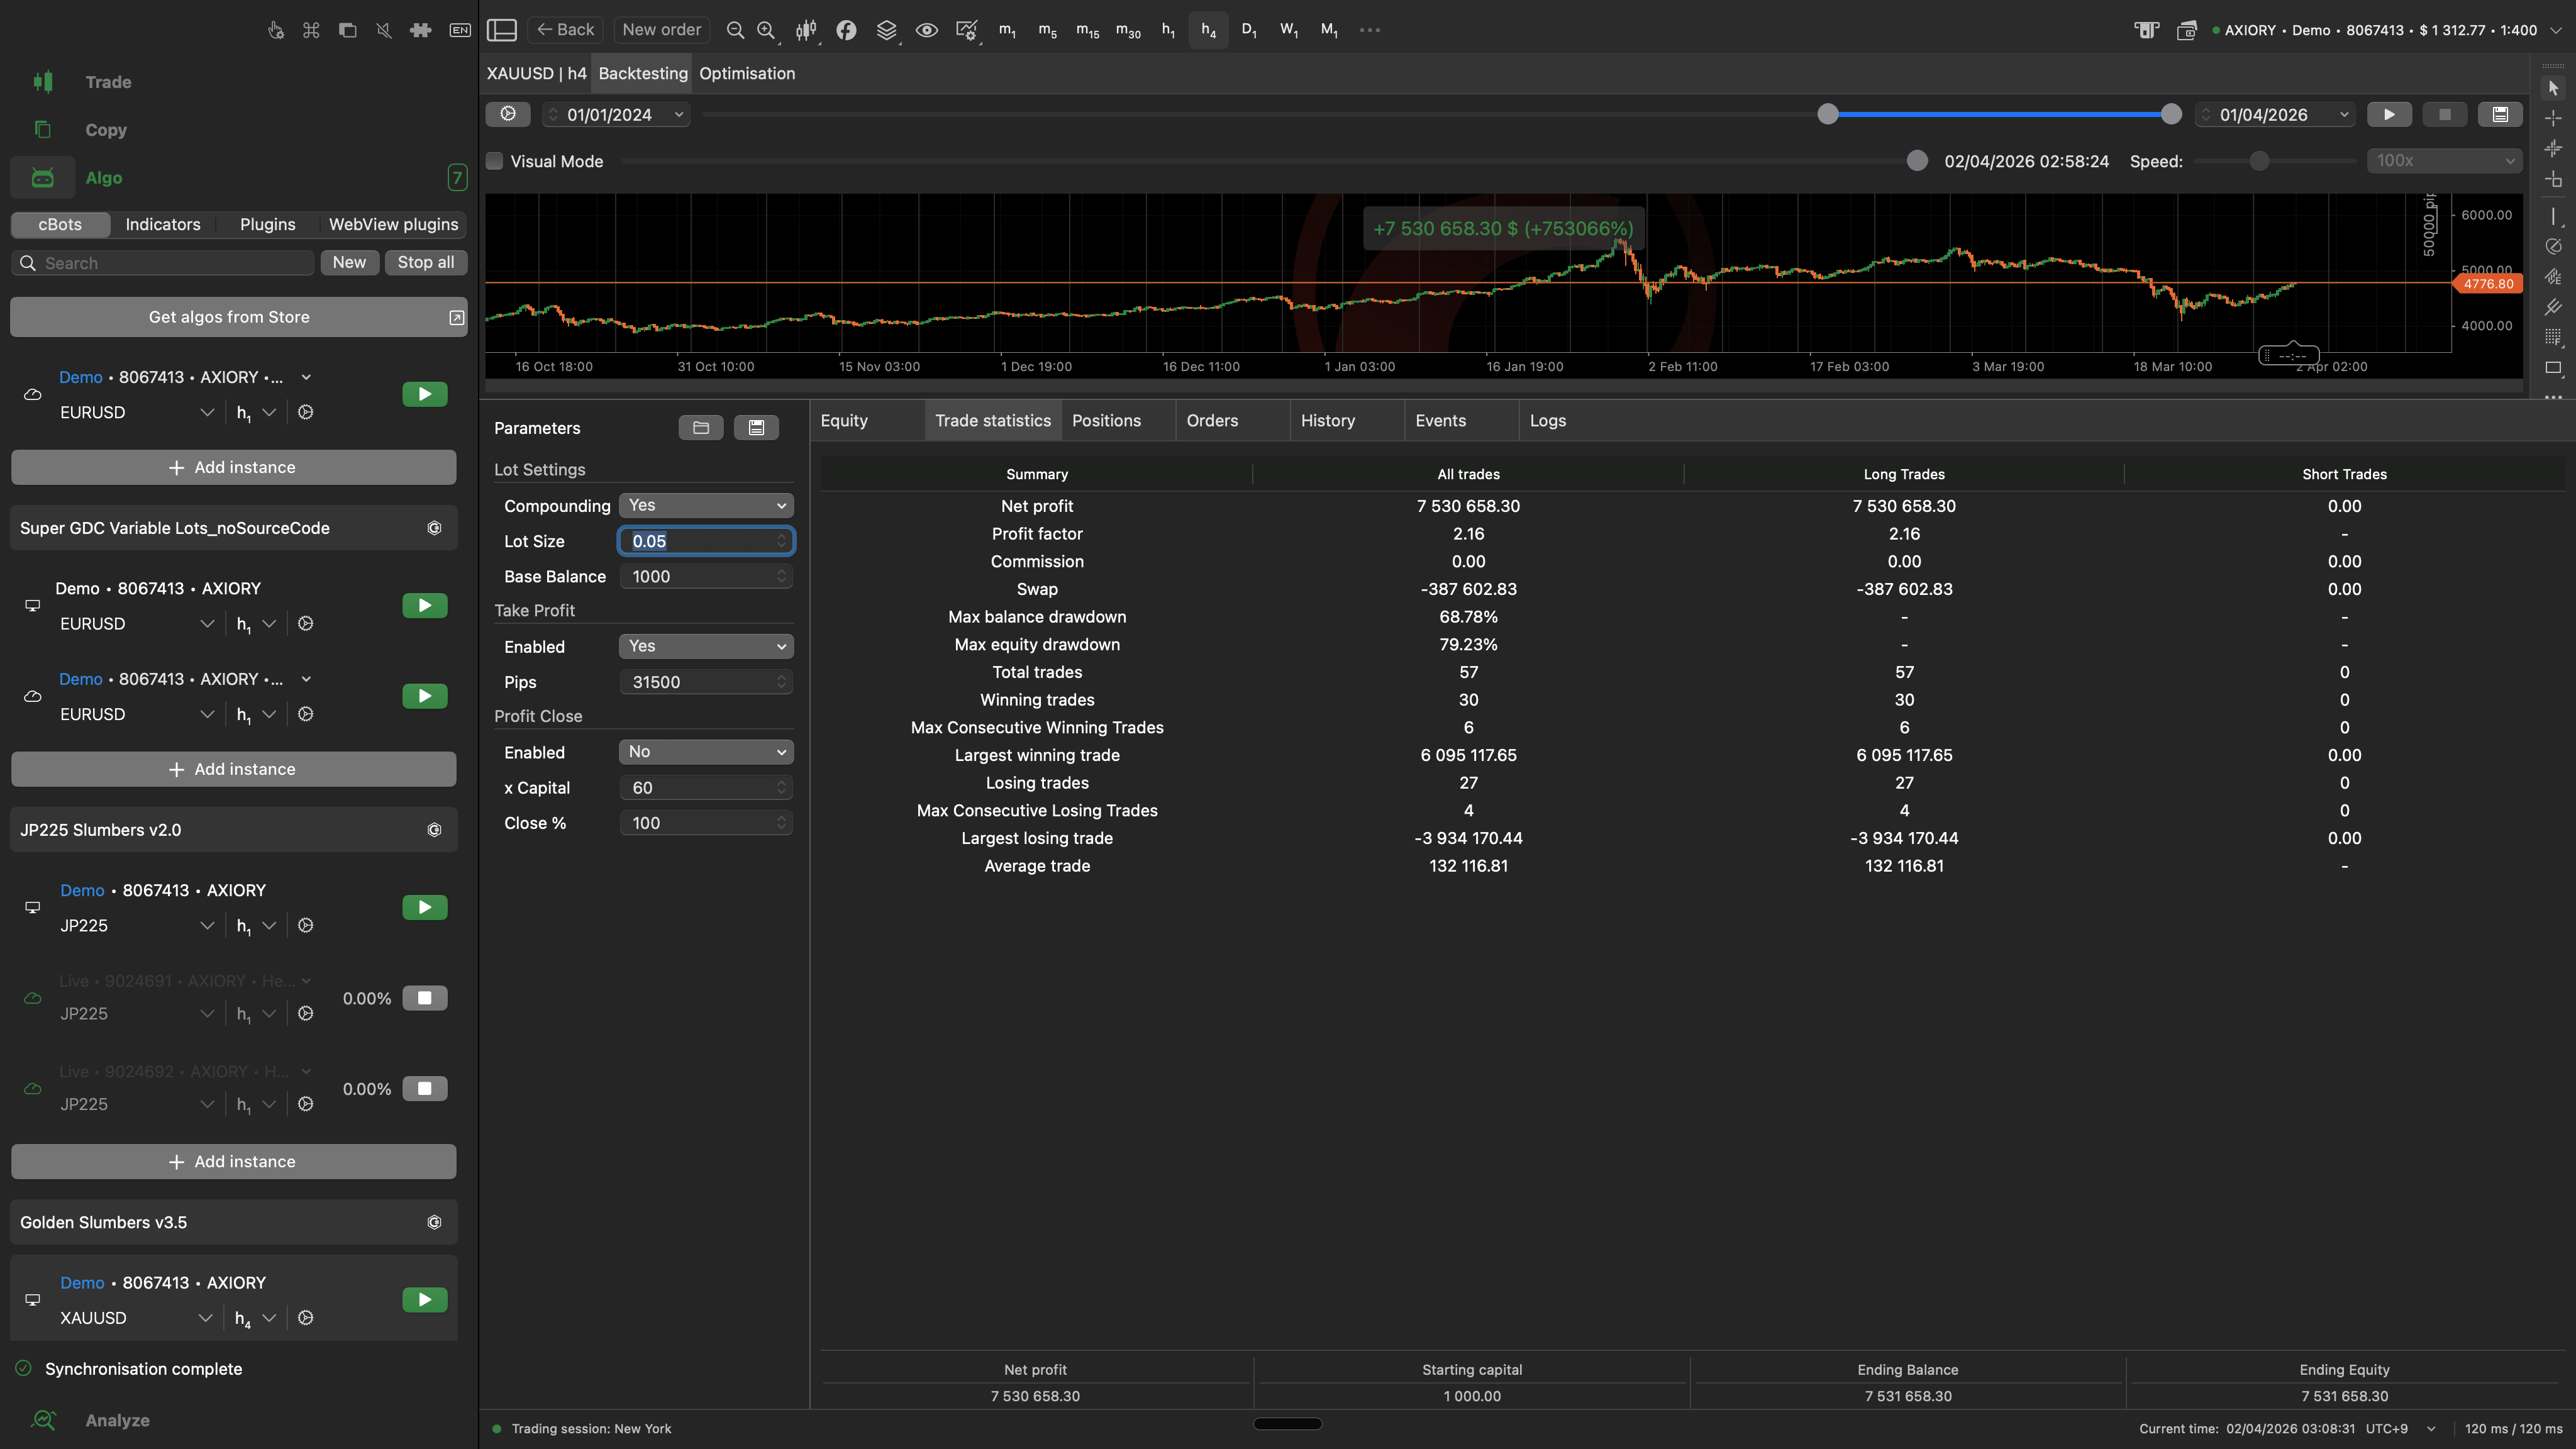Enable the Visual Mode checkbox
Viewport: 2576px width, 1449px height.
(x=495, y=161)
